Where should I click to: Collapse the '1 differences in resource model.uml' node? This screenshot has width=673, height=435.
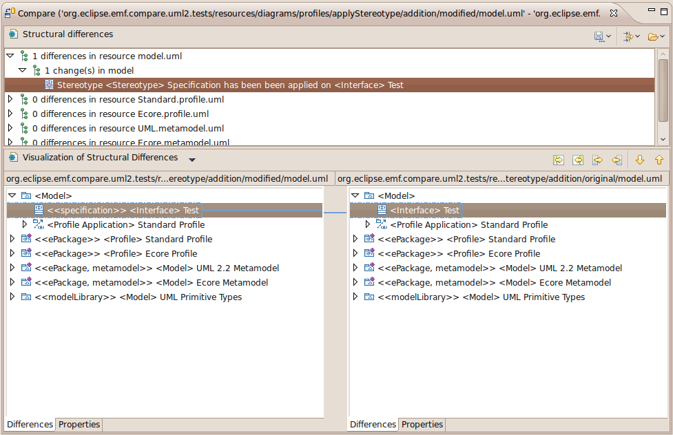coord(10,56)
